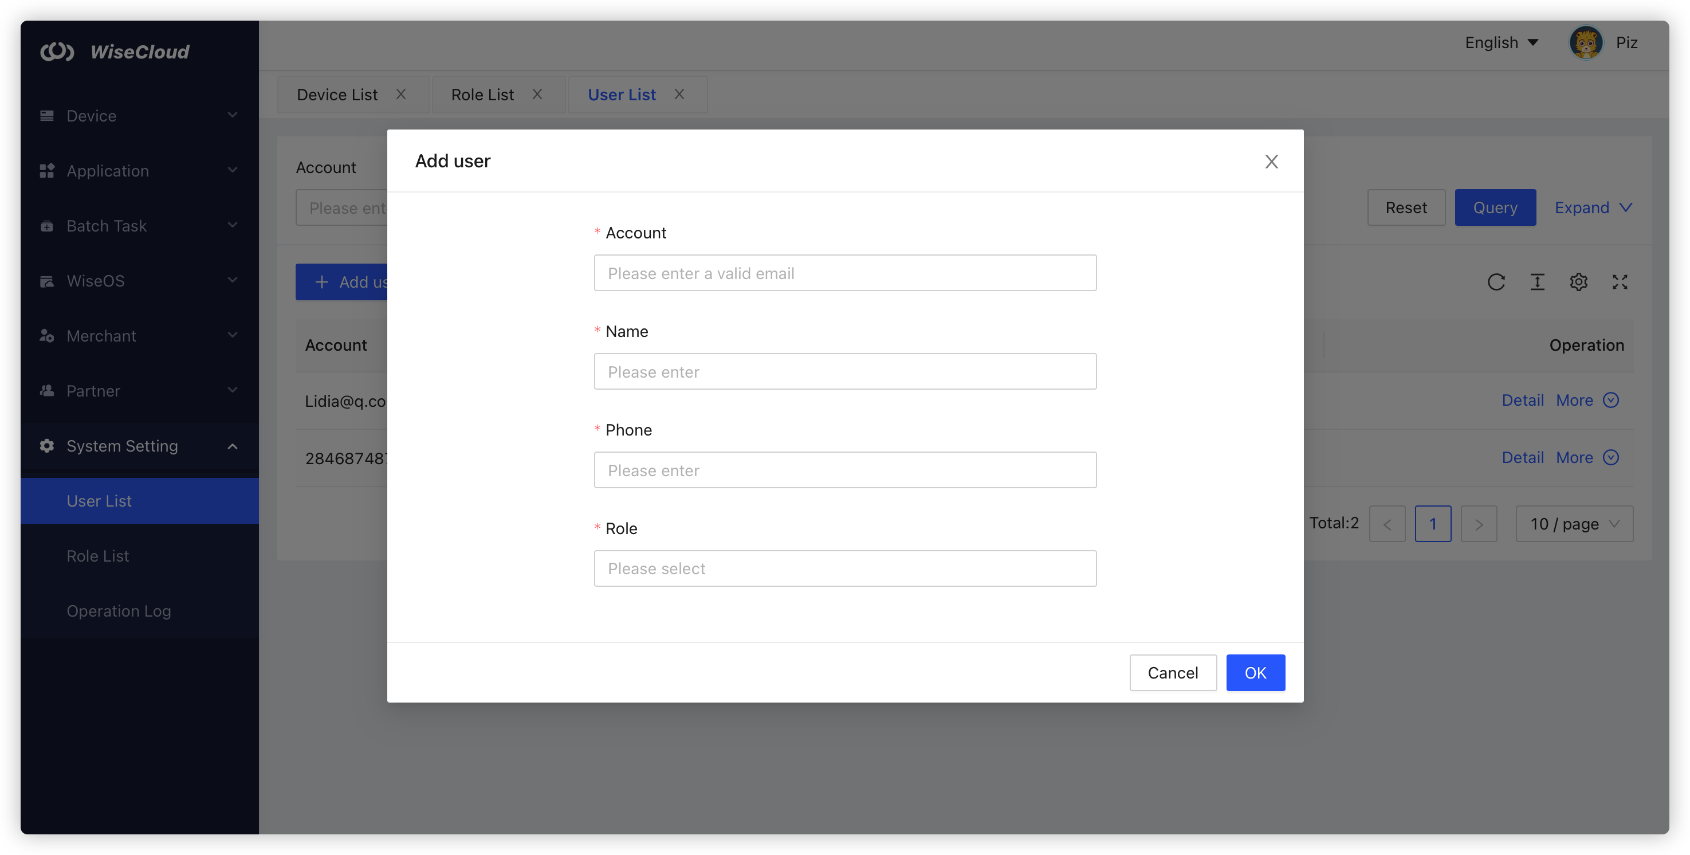The width and height of the screenshot is (1690, 855).
Task: Click the fullscreen expand icon
Action: (1620, 282)
